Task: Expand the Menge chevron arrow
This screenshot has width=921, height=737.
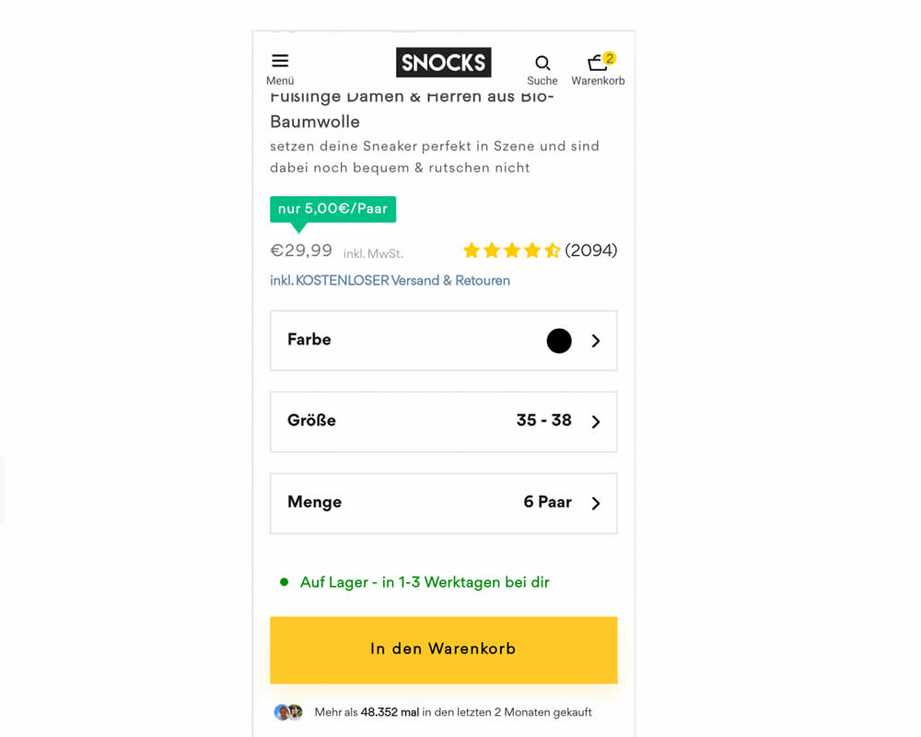Action: (x=596, y=503)
